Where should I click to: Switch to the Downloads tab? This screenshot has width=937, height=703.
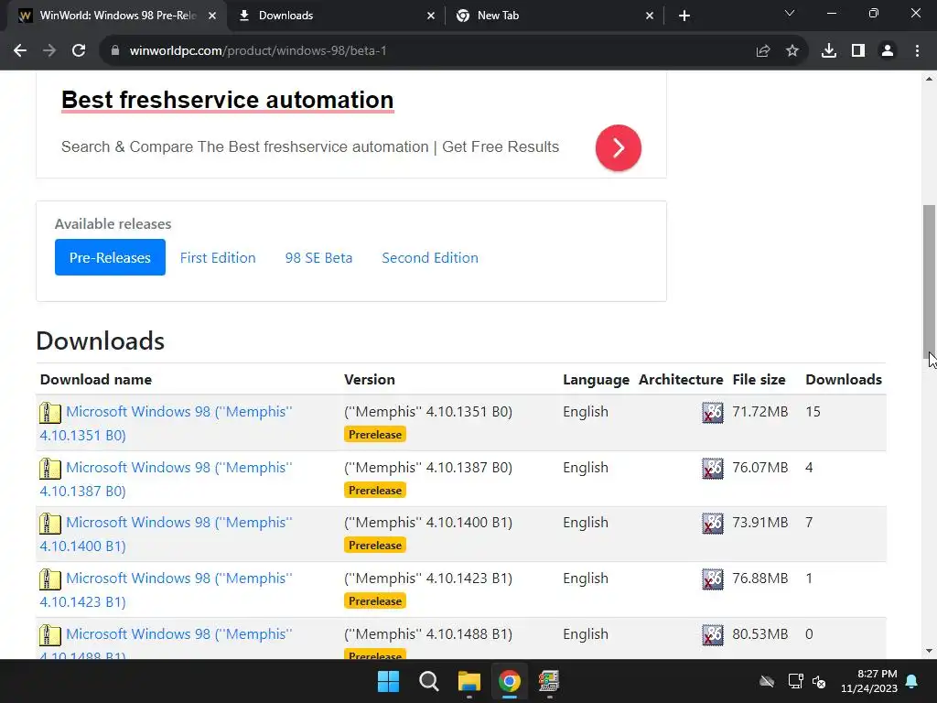335,16
